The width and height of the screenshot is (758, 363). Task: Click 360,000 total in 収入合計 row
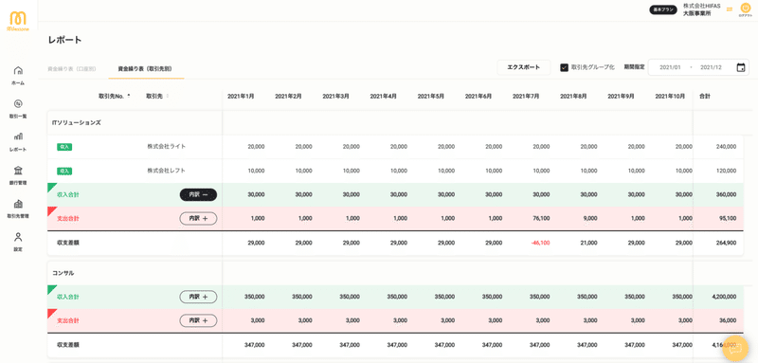727,195
